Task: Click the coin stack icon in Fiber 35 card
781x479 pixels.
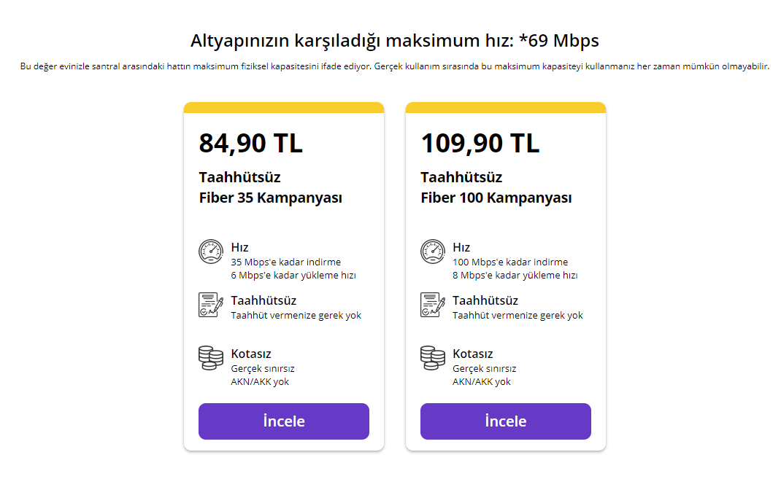Action: (211, 358)
